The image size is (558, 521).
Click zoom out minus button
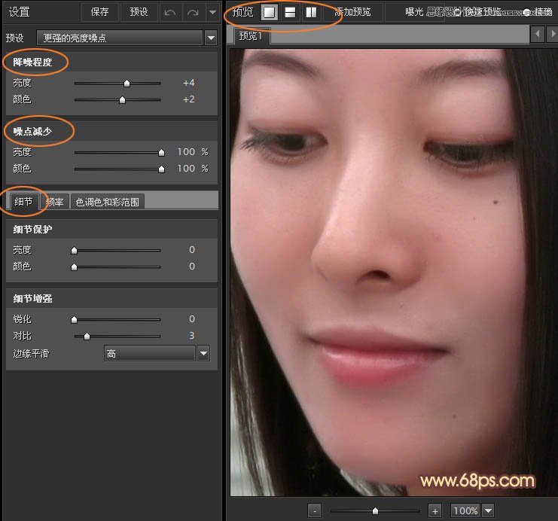click(314, 511)
